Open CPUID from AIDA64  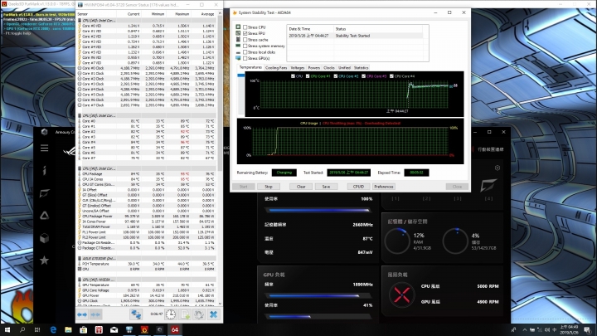coord(358,187)
